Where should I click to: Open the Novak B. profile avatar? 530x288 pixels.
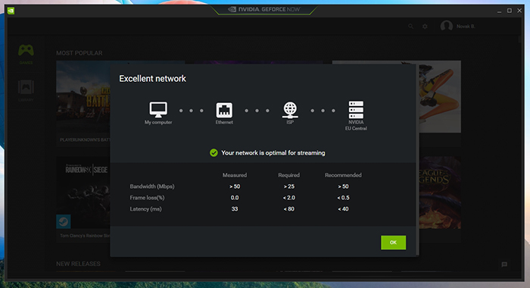[447, 26]
